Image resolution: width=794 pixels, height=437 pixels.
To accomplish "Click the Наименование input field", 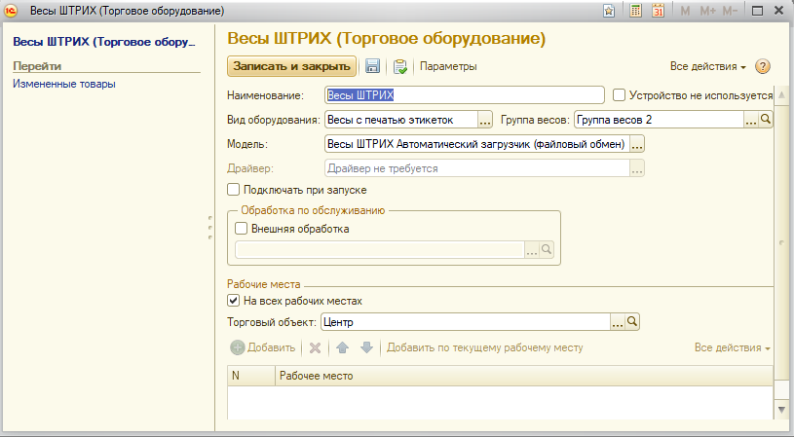I will point(465,95).
